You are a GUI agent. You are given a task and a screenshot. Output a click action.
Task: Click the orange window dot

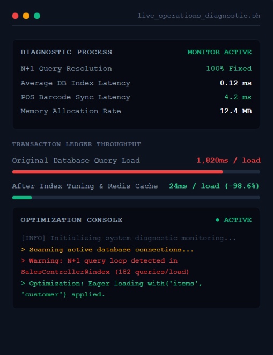click(26, 16)
